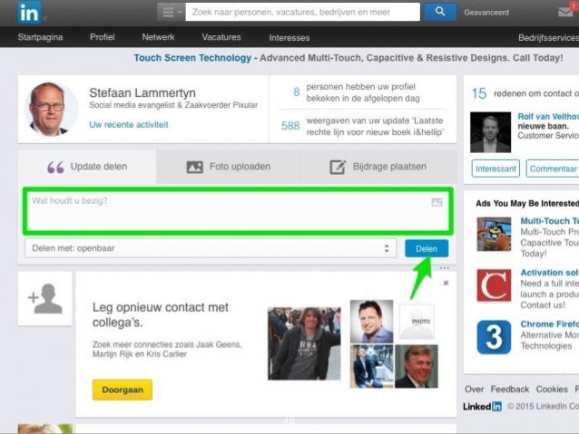
Task: Click the blue Delen button
Action: coord(427,248)
